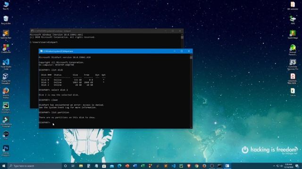Viewport: 302px width, 169px height.
Task: Switch to Command Prompt taskbar button
Action: point(219,166)
